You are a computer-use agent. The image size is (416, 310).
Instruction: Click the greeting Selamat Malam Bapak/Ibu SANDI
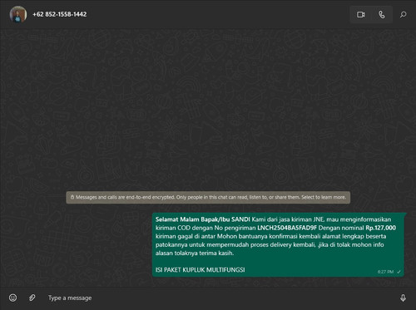click(202, 219)
